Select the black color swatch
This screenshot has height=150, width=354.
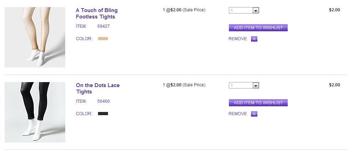(x=103, y=114)
